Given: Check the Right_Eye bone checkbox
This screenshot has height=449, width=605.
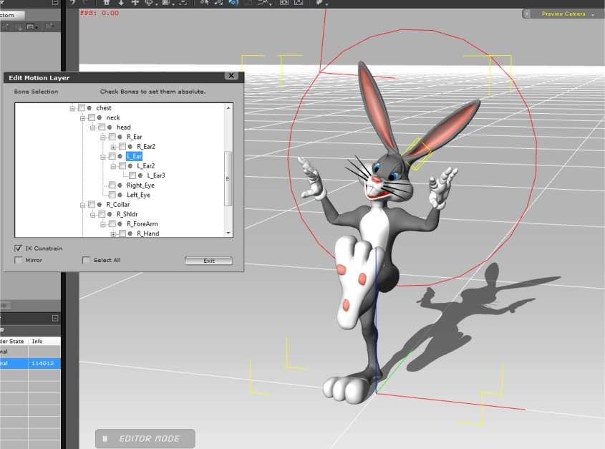Looking at the screenshot, I should (x=112, y=185).
